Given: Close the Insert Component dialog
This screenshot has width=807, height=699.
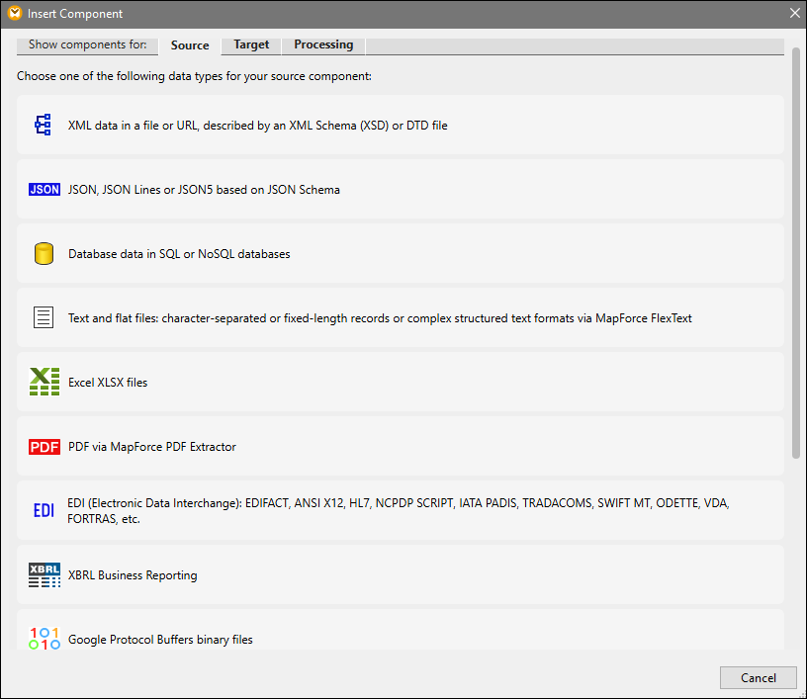Looking at the screenshot, I should click(x=794, y=13).
